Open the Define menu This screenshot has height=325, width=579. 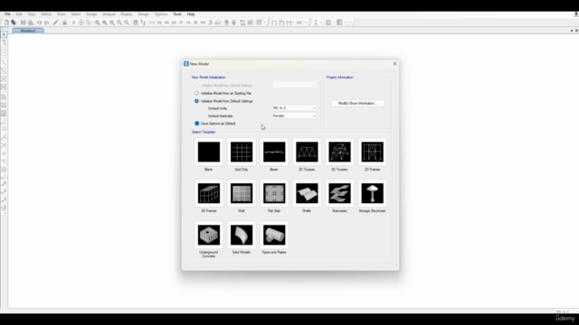(46, 14)
